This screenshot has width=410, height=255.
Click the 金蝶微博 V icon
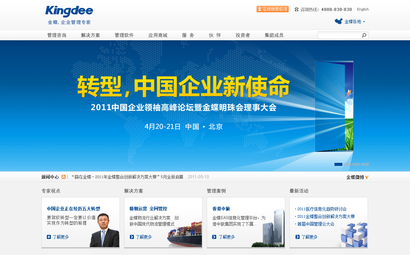pos(367,177)
